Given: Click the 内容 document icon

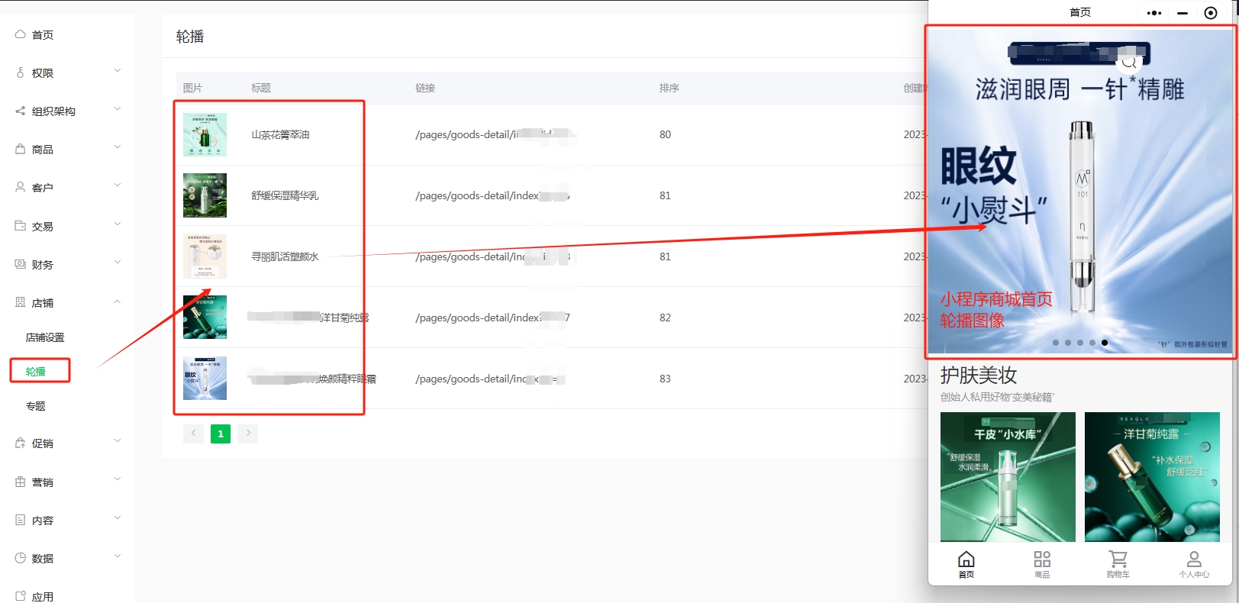Looking at the screenshot, I should [x=21, y=520].
